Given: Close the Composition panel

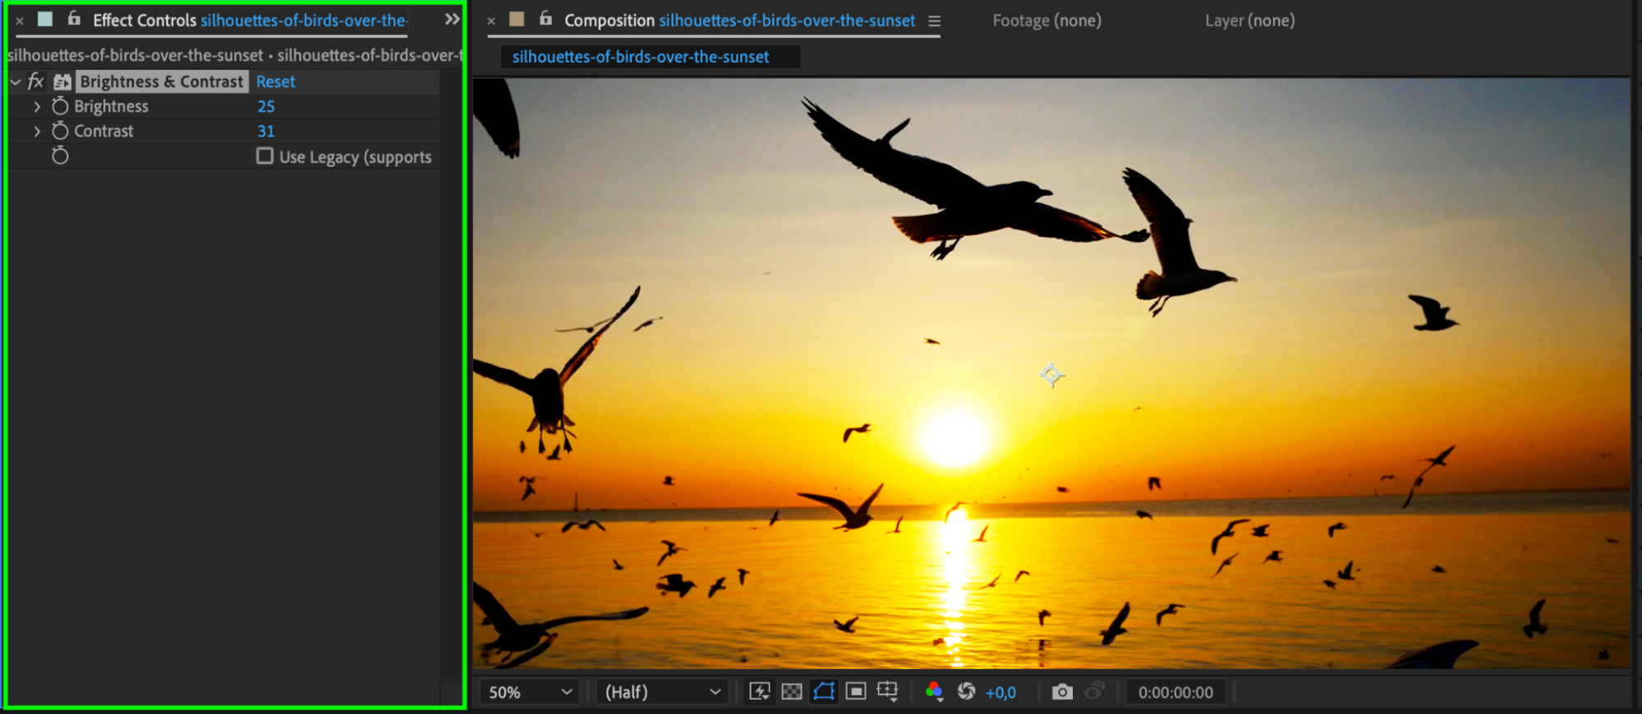Looking at the screenshot, I should (491, 21).
